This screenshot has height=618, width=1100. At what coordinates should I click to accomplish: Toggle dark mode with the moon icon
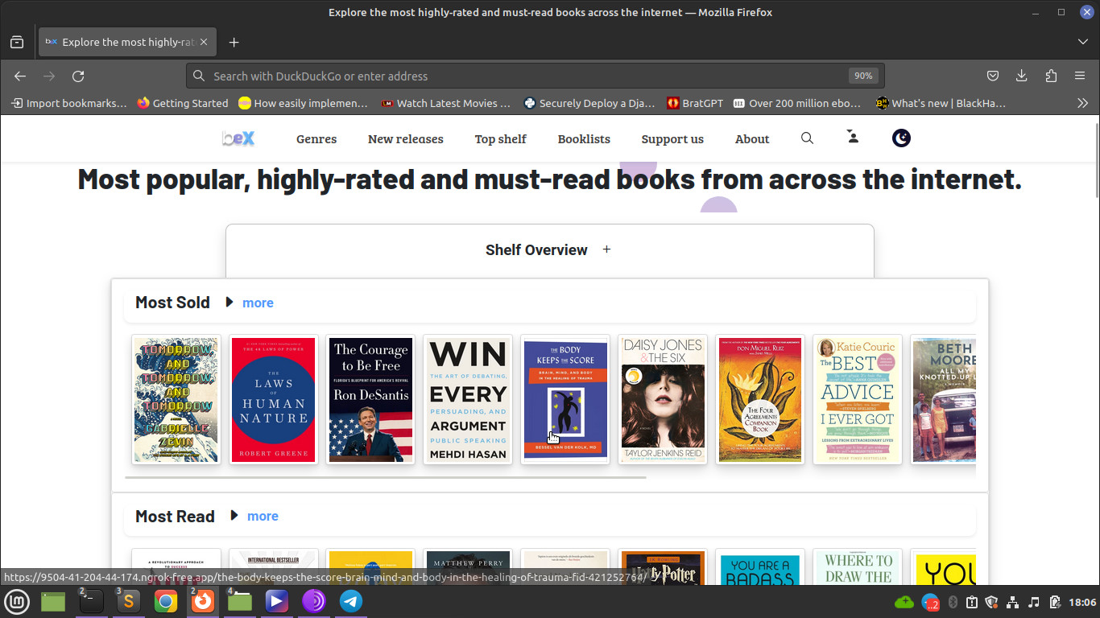click(901, 138)
